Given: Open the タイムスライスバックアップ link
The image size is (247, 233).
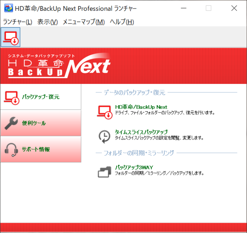Looking at the screenshot, I should pyautogui.click(x=141, y=132).
